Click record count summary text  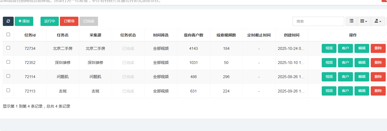[x=36, y=106]
